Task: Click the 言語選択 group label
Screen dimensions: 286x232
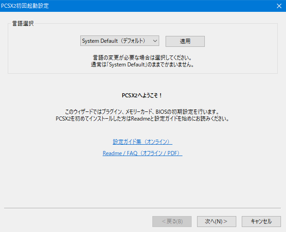Action: [x=23, y=24]
